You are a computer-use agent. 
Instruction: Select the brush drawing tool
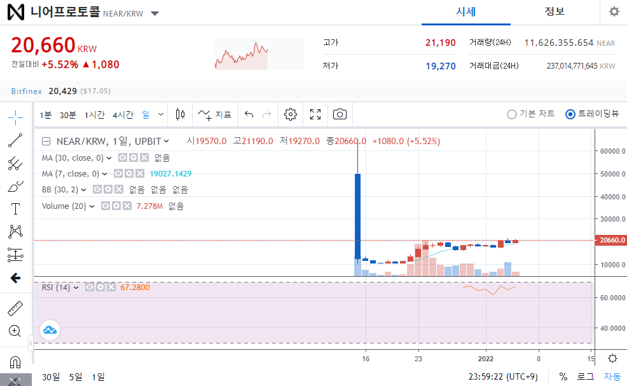[x=16, y=187]
